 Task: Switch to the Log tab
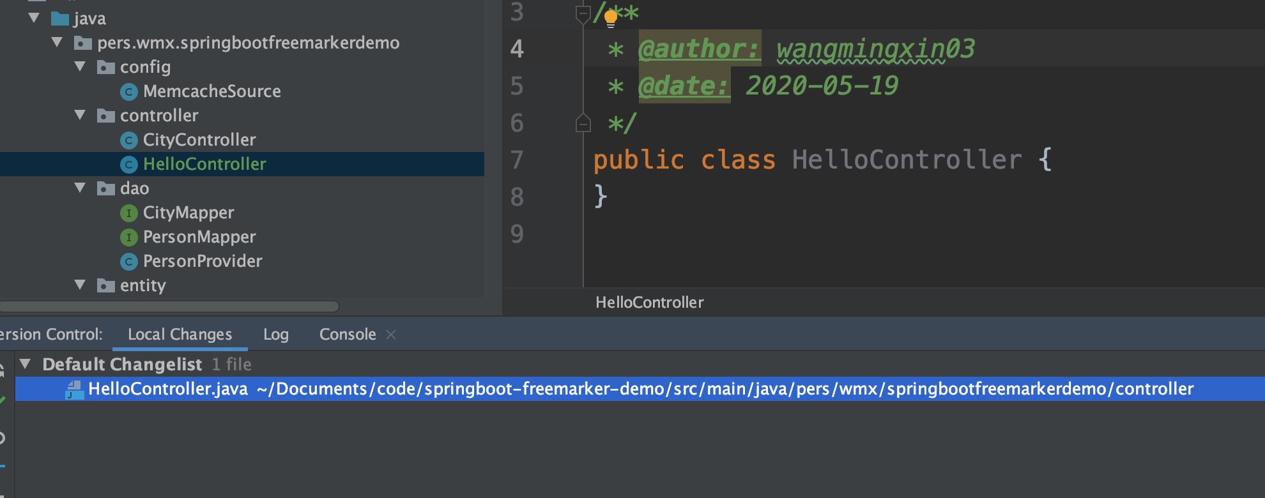(275, 335)
